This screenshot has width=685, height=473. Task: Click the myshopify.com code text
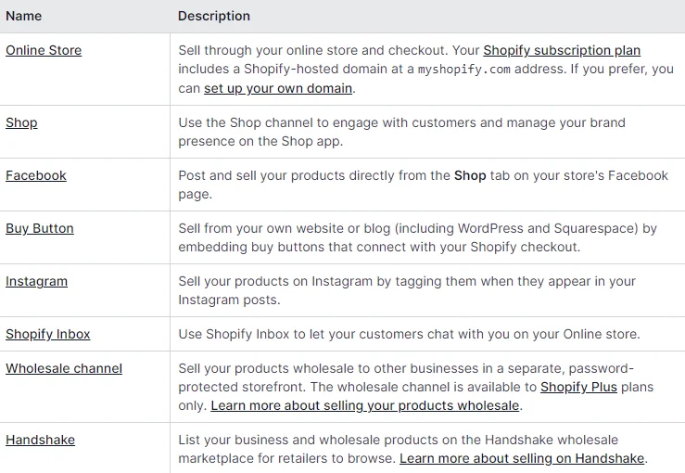point(464,70)
